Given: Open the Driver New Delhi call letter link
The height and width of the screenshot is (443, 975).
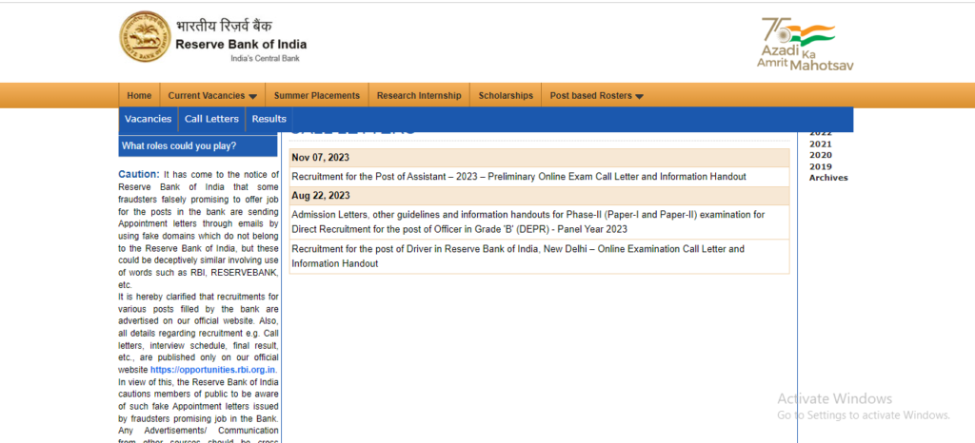Looking at the screenshot, I should click(518, 257).
